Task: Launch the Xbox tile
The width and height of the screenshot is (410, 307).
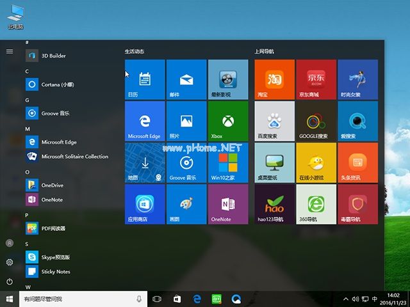Action: tap(227, 120)
